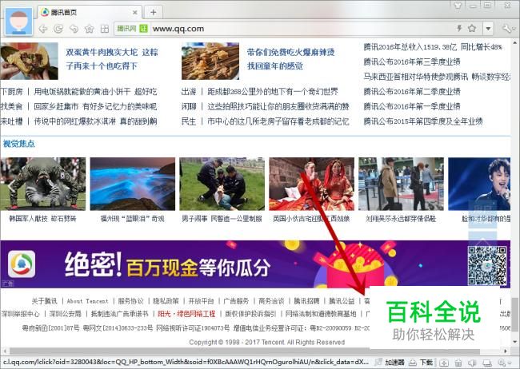
Task: Open the home page icon
Action: [90, 29]
